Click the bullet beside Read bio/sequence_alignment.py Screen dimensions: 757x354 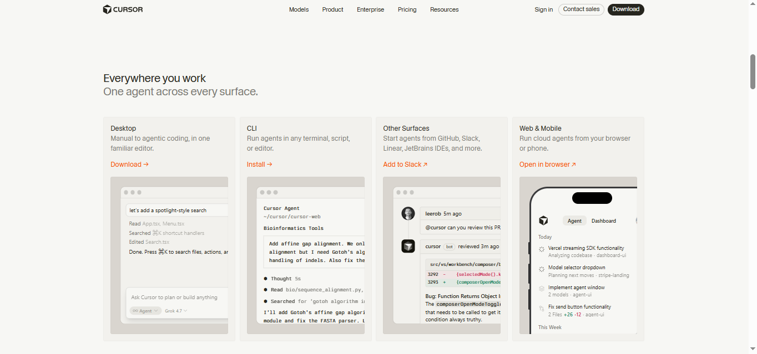pos(266,290)
